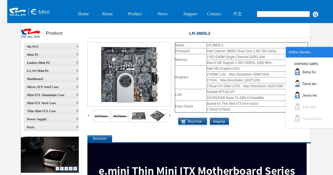Click the Cherub Chen avatar icon

pyautogui.click(x=297, y=119)
